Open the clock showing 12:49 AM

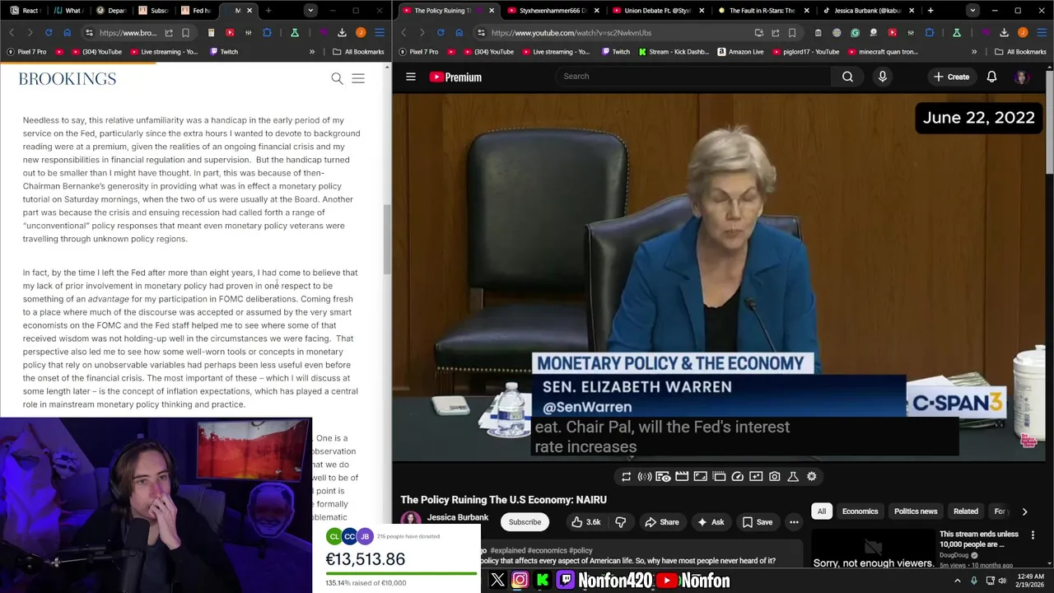[1032, 581]
